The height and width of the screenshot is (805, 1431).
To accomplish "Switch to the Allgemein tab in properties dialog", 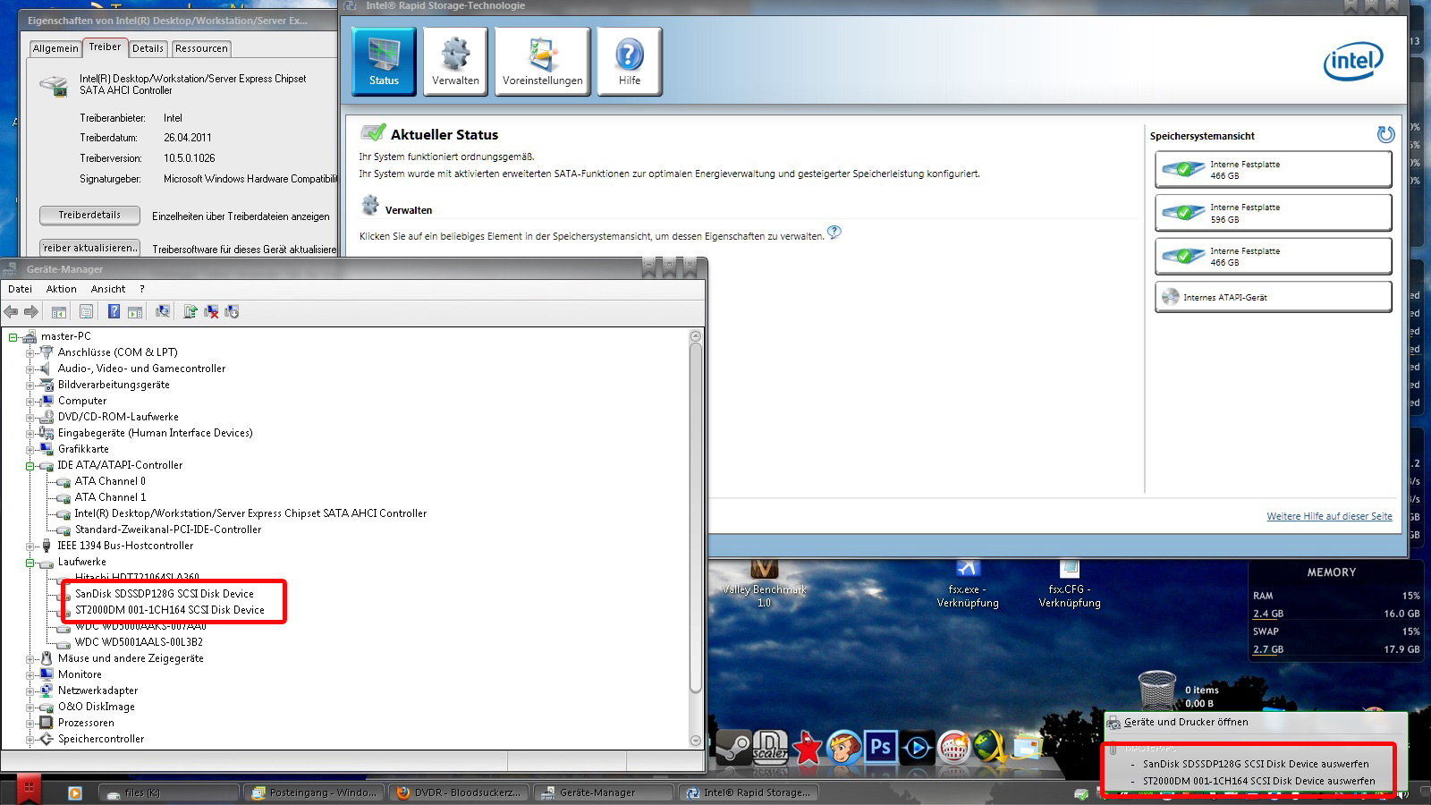I will click(x=55, y=48).
